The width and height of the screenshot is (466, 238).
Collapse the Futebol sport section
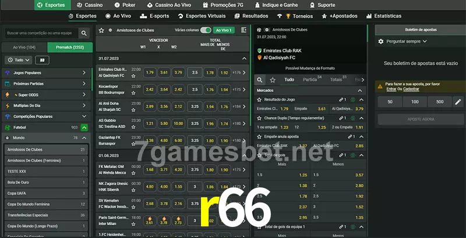(x=84, y=127)
